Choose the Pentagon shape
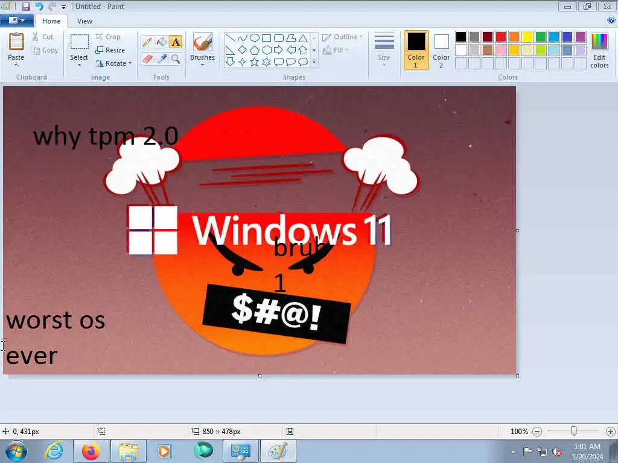Image resolution: width=618 pixels, height=463 pixels. (255, 50)
